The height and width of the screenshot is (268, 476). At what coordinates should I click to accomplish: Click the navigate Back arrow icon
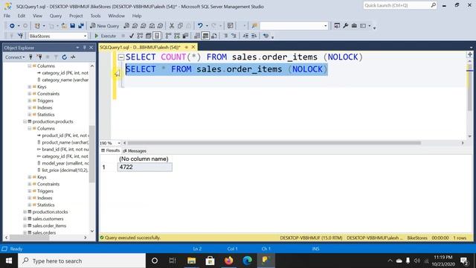pos(12,26)
